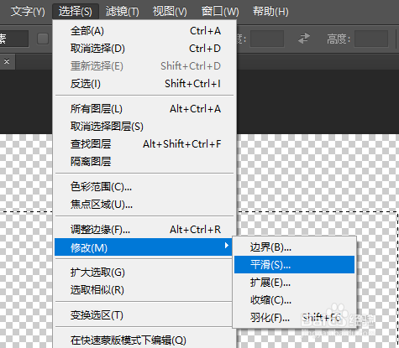Open 色彩范围(C)... dialog
The height and width of the screenshot is (348, 399).
(x=145, y=187)
